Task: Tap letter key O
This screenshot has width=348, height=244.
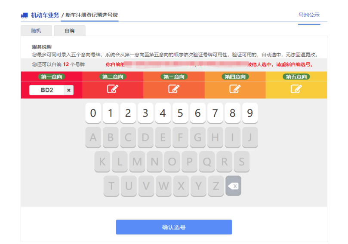Action: click(172, 162)
